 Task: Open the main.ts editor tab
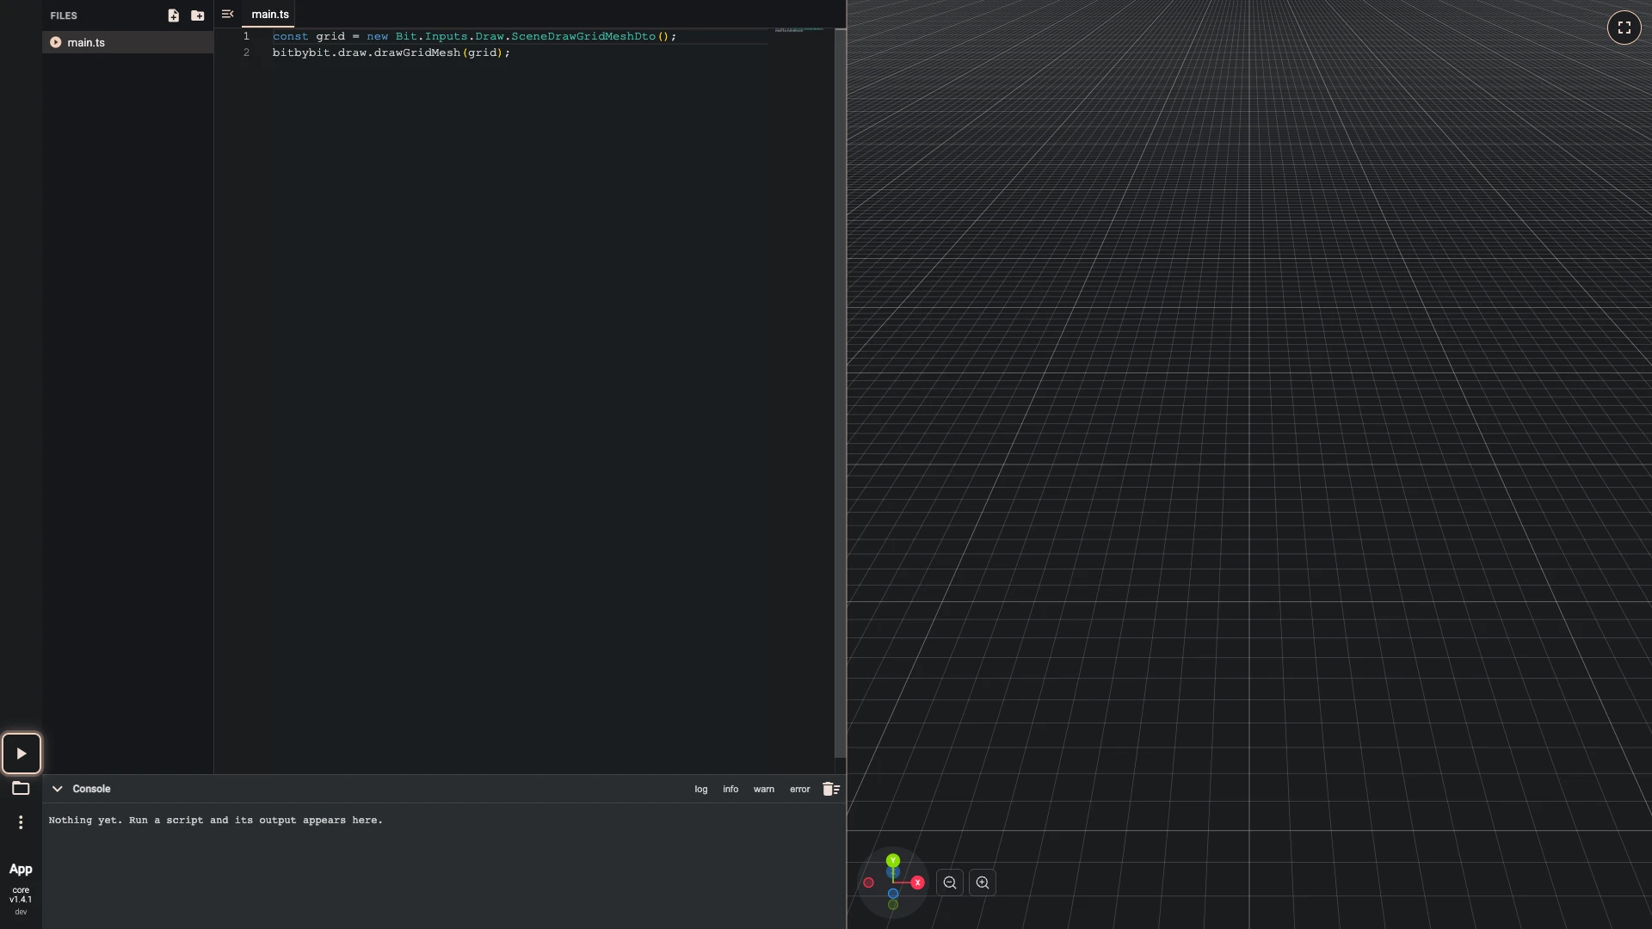coord(269,14)
